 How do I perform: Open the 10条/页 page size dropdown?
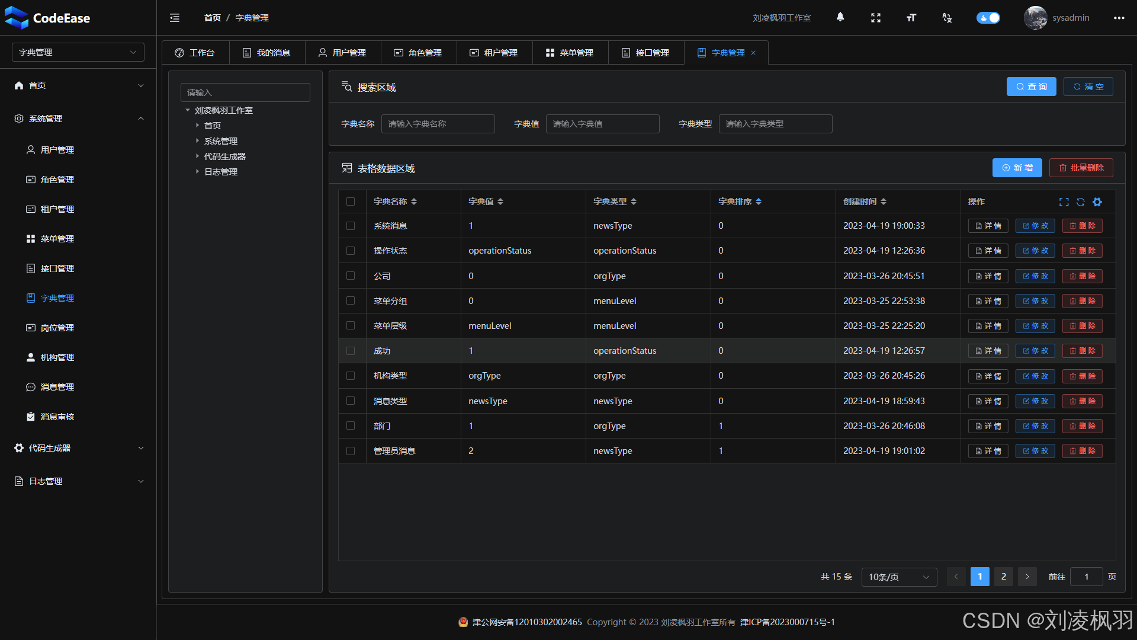coord(898,577)
